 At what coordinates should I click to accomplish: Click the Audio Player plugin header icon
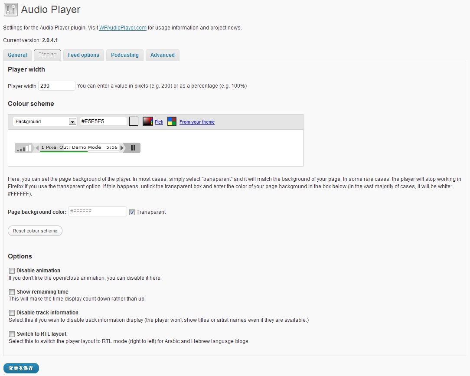[10, 10]
